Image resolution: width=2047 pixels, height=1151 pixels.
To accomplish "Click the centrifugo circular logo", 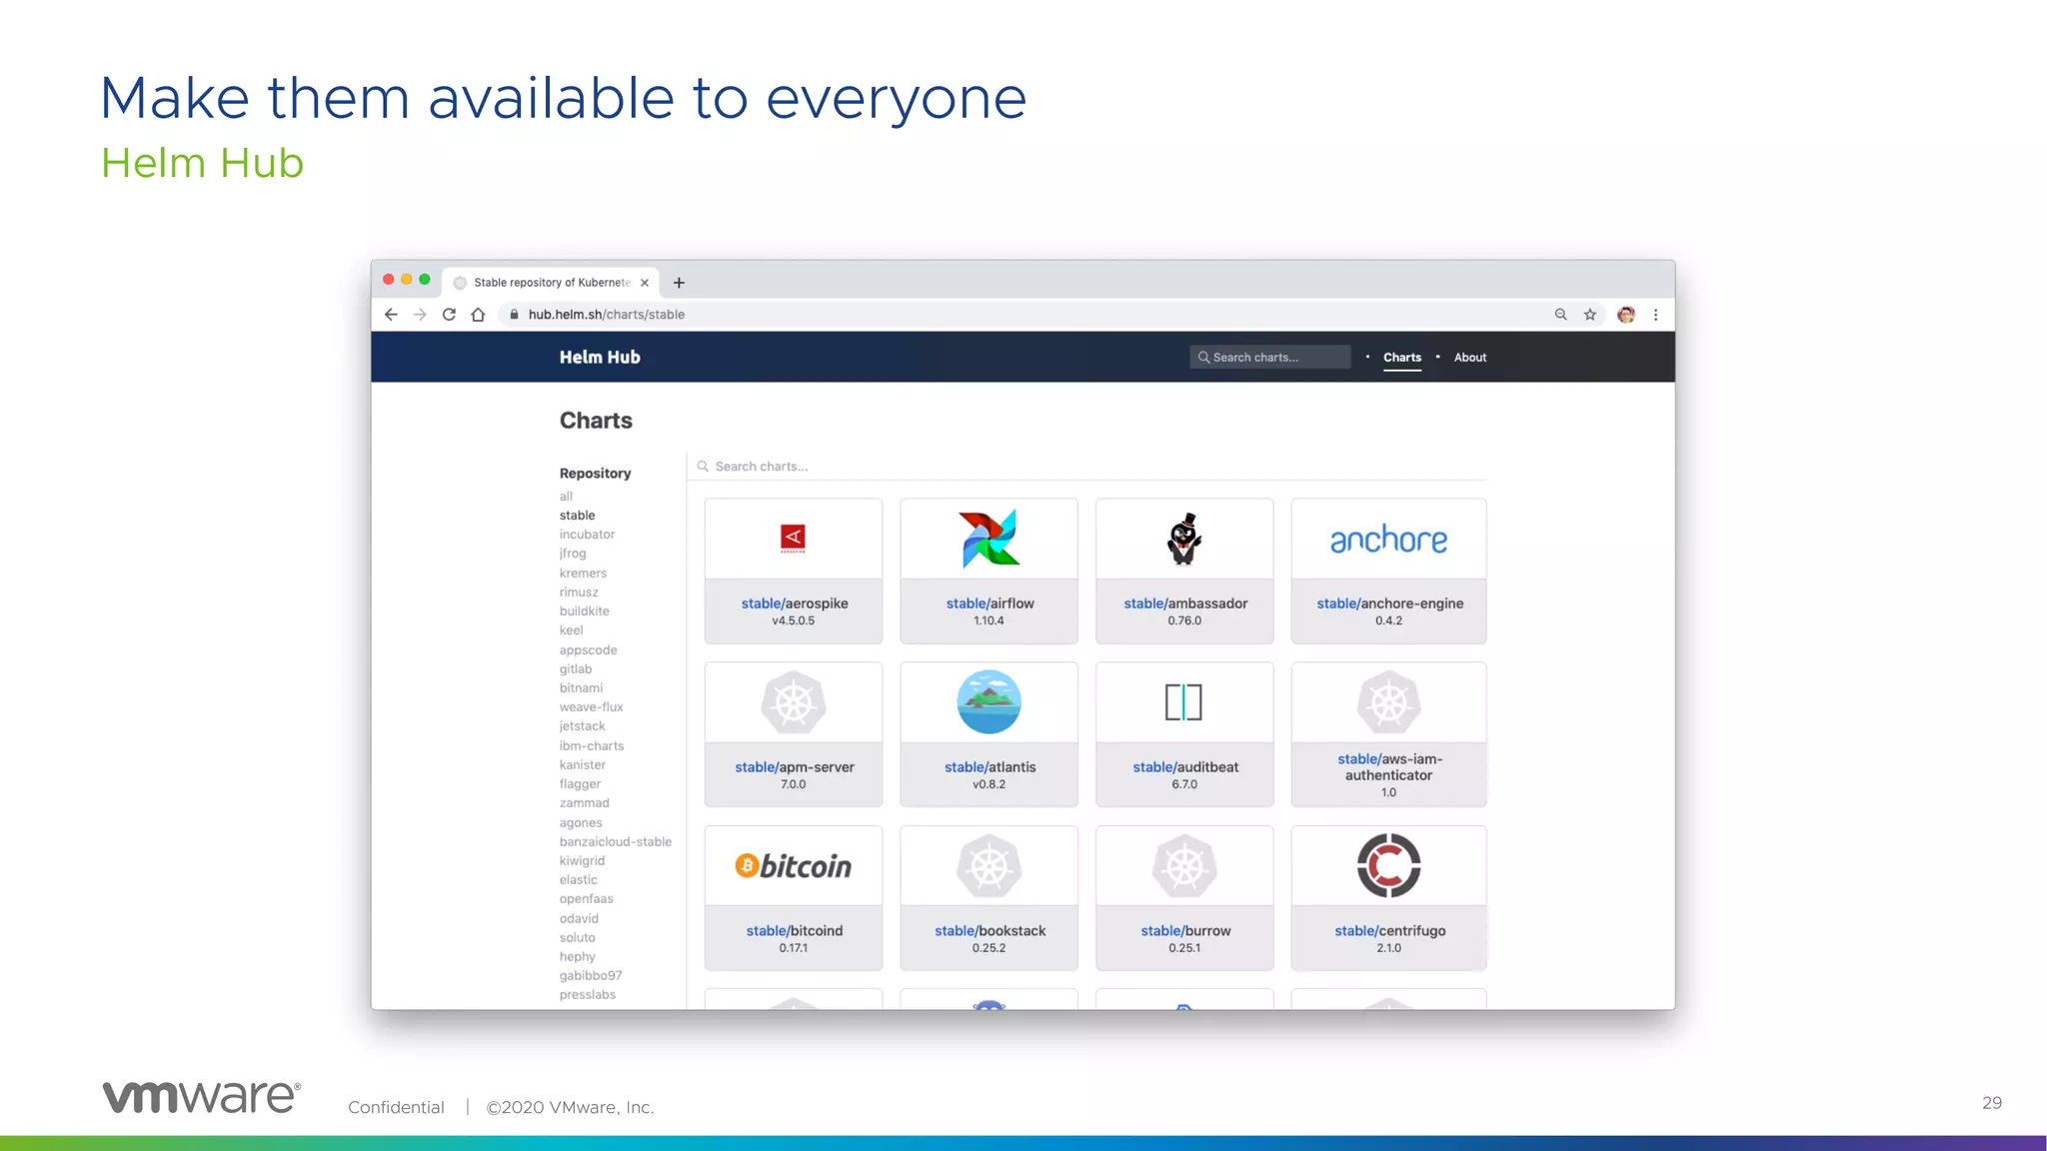I will click(x=1388, y=865).
